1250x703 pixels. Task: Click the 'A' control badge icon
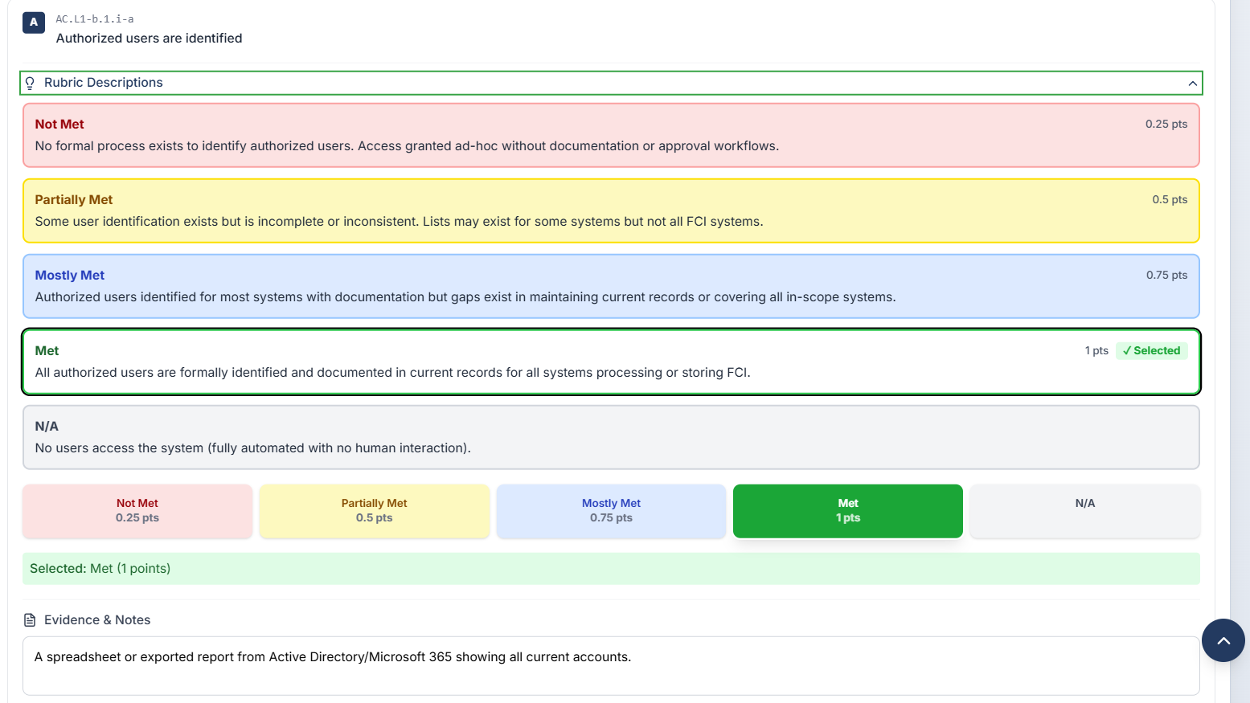pos(33,22)
